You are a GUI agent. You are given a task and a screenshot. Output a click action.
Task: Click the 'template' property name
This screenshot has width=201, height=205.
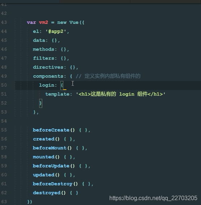57,94
